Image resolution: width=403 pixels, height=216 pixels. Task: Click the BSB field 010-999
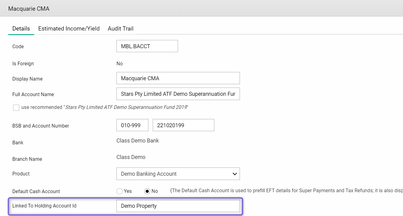[132, 125]
